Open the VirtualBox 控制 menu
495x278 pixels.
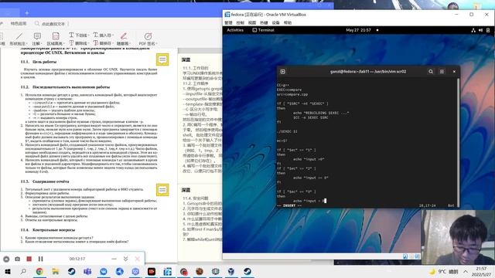click(x=241, y=22)
